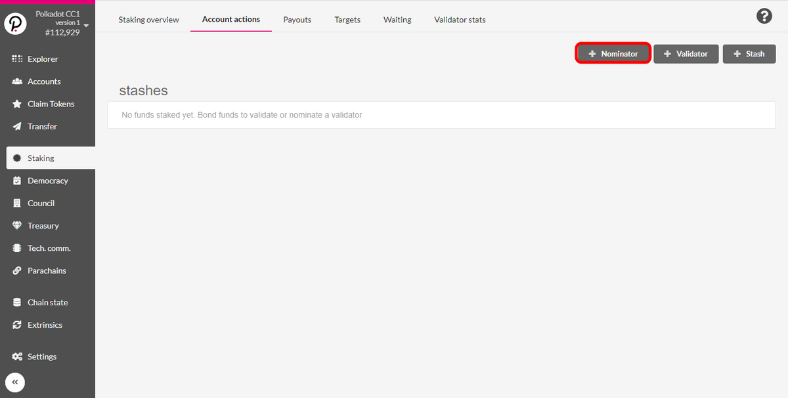Switch to the Staking overview tab
The image size is (788, 398).
coord(148,19)
